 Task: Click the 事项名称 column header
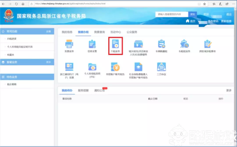pyautogui.click(x=67, y=99)
